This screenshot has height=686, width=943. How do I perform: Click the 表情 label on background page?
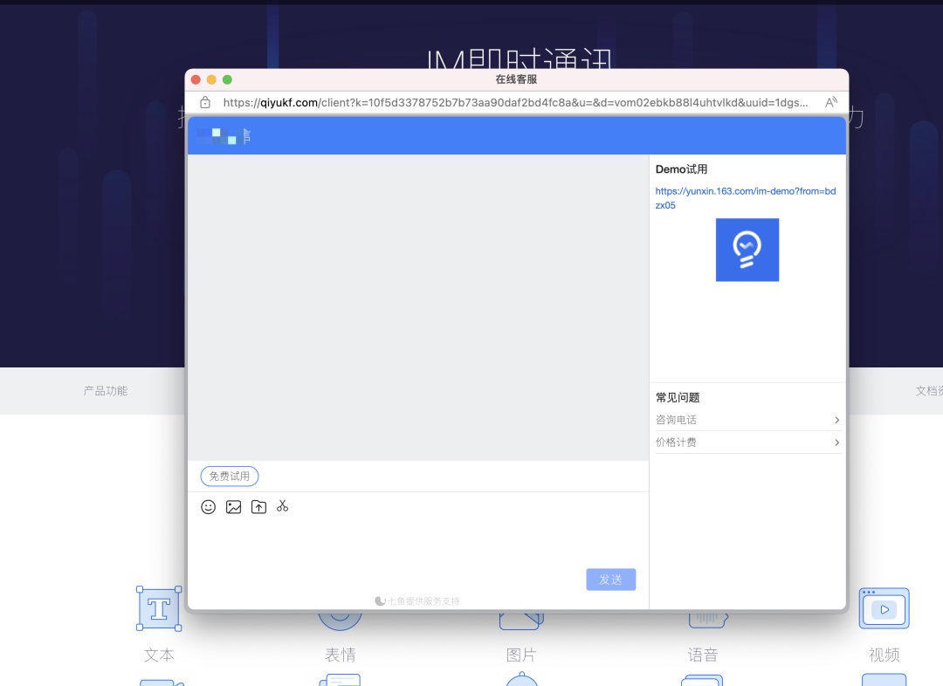tap(341, 655)
